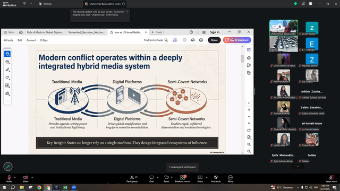Click the black Share button in Acrobat
This screenshot has height=191, width=340.
214,40
